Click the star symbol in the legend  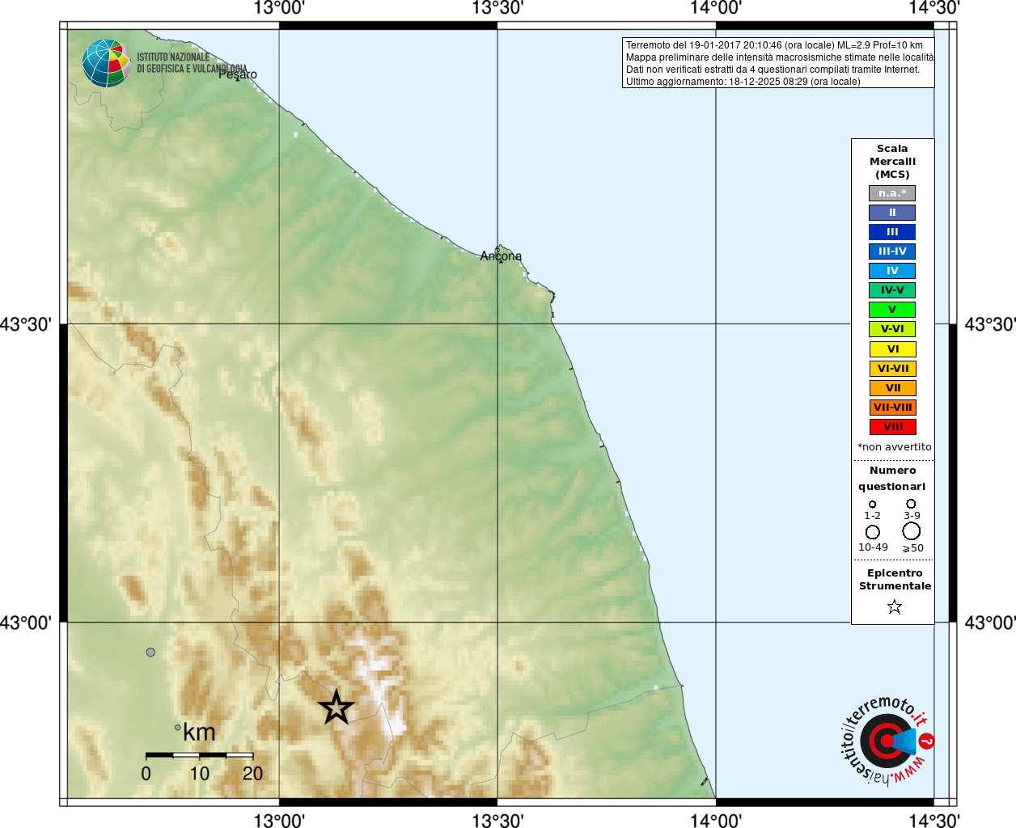(894, 606)
